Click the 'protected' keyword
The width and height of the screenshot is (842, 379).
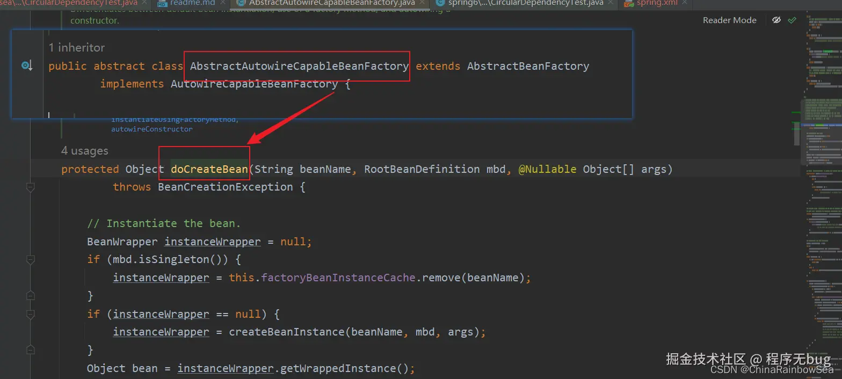[x=90, y=169]
